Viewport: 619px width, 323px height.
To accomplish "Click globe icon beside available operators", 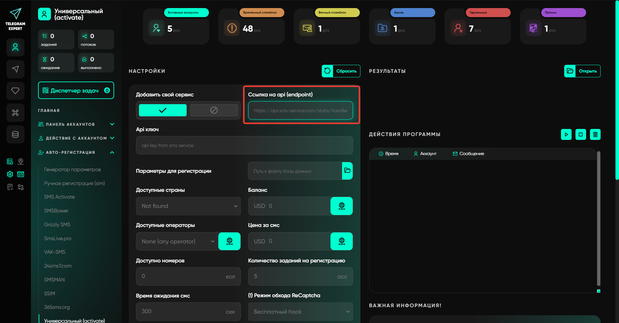I will (229, 241).
